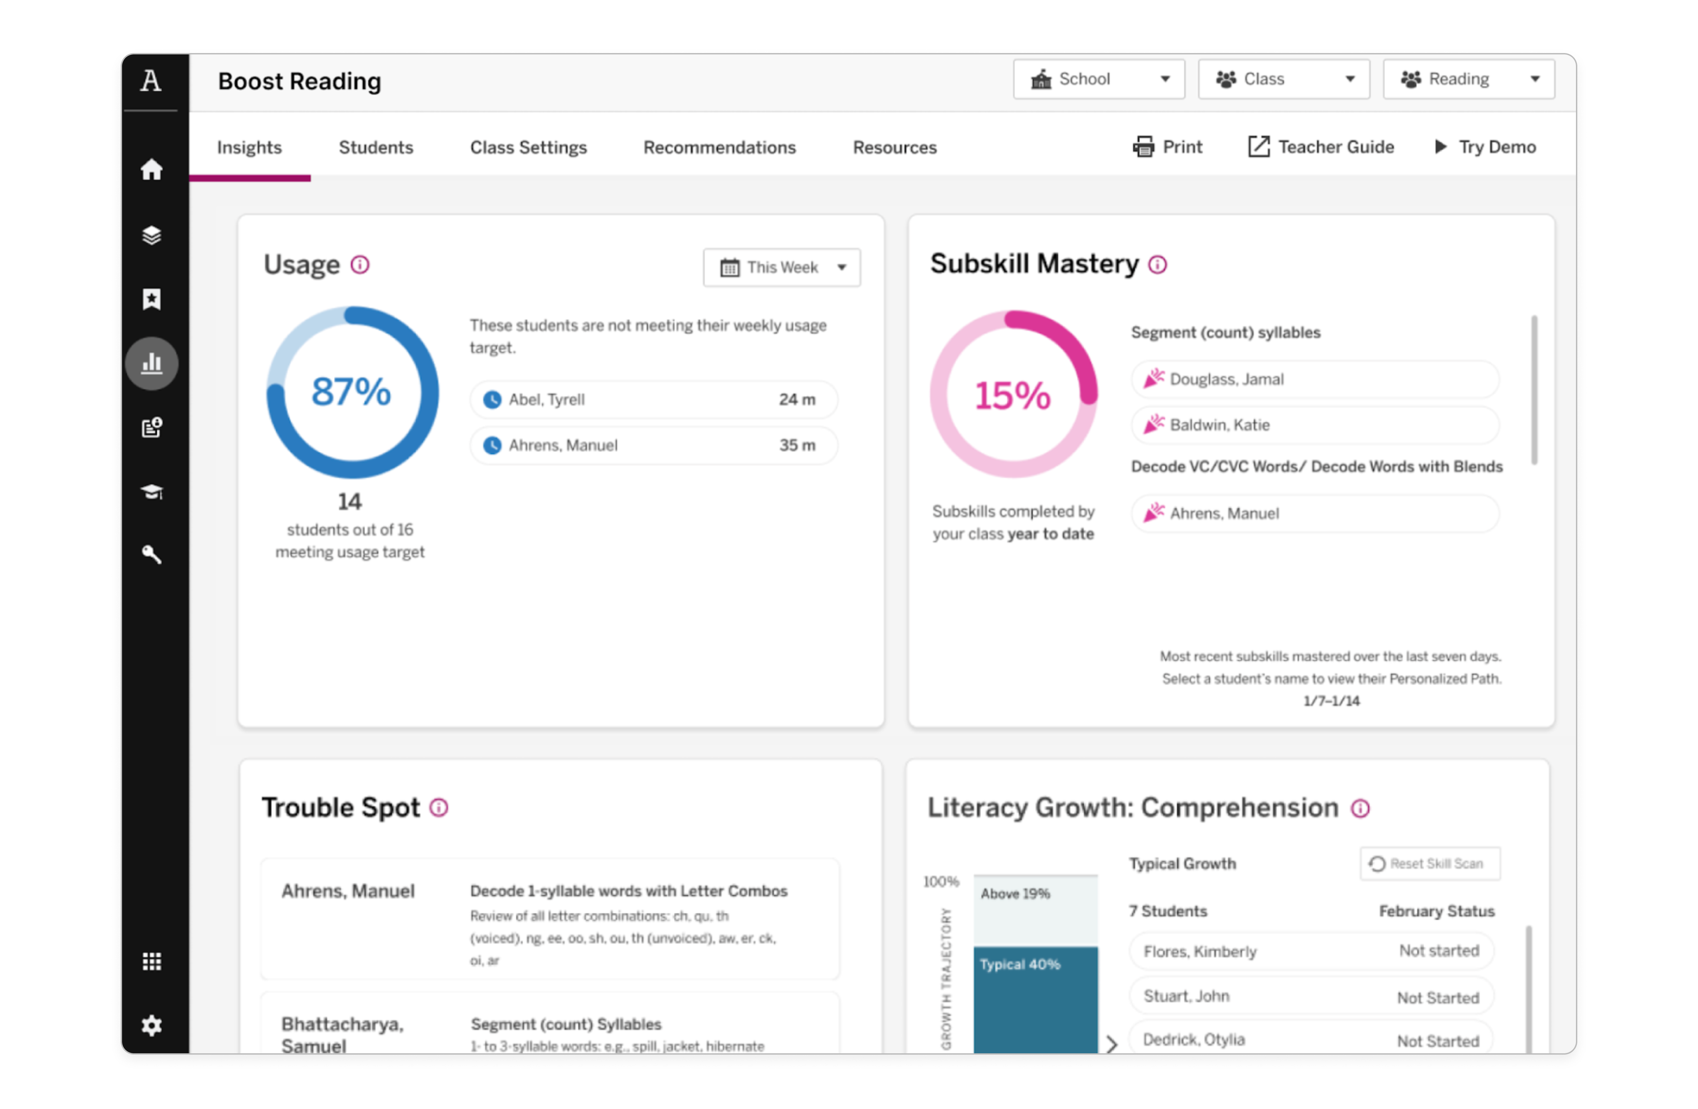Select the key icon in sidebar

(x=151, y=554)
